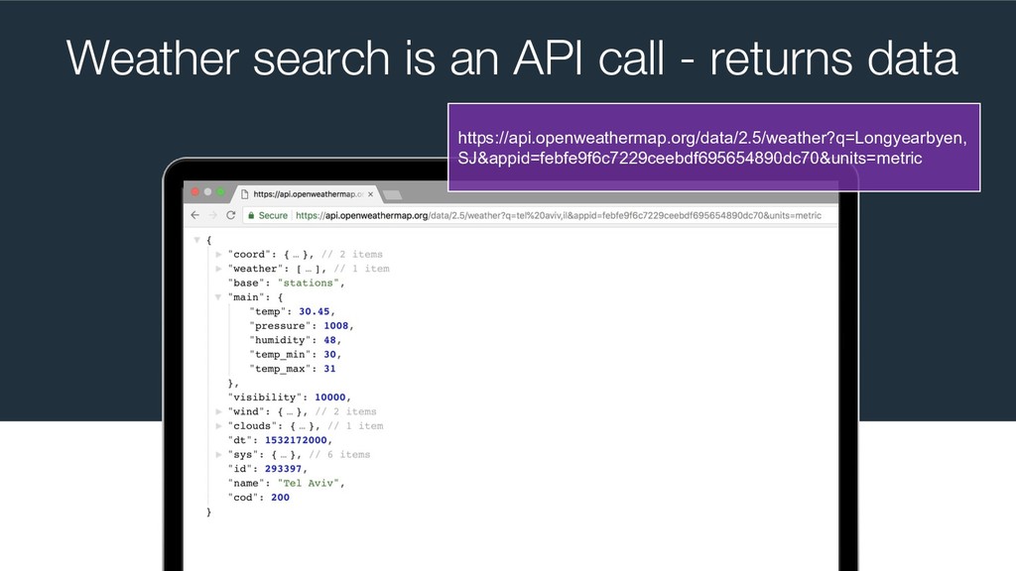Expand the "coord" node
This screenshot has width=1016, height=571.
219,255
